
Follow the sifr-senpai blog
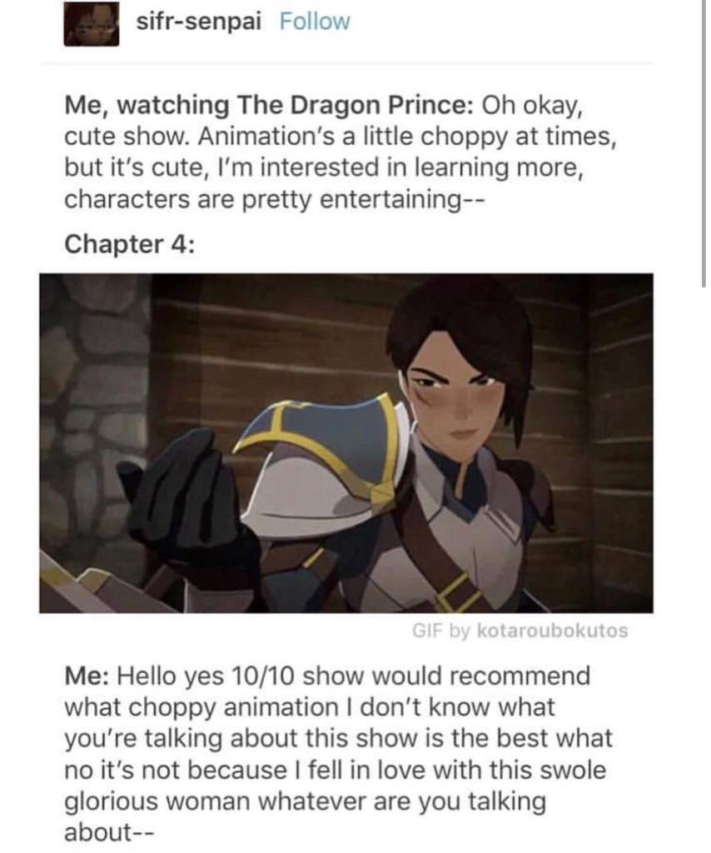[315, 21]
